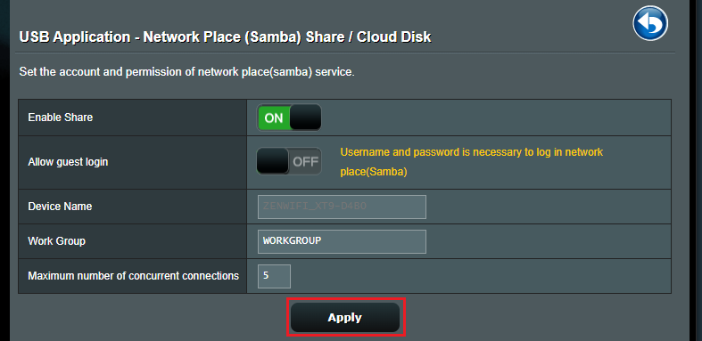702x341 pixels.
Task: Click the Maximum number of concurrent connections label
Action: pos(134,276)
